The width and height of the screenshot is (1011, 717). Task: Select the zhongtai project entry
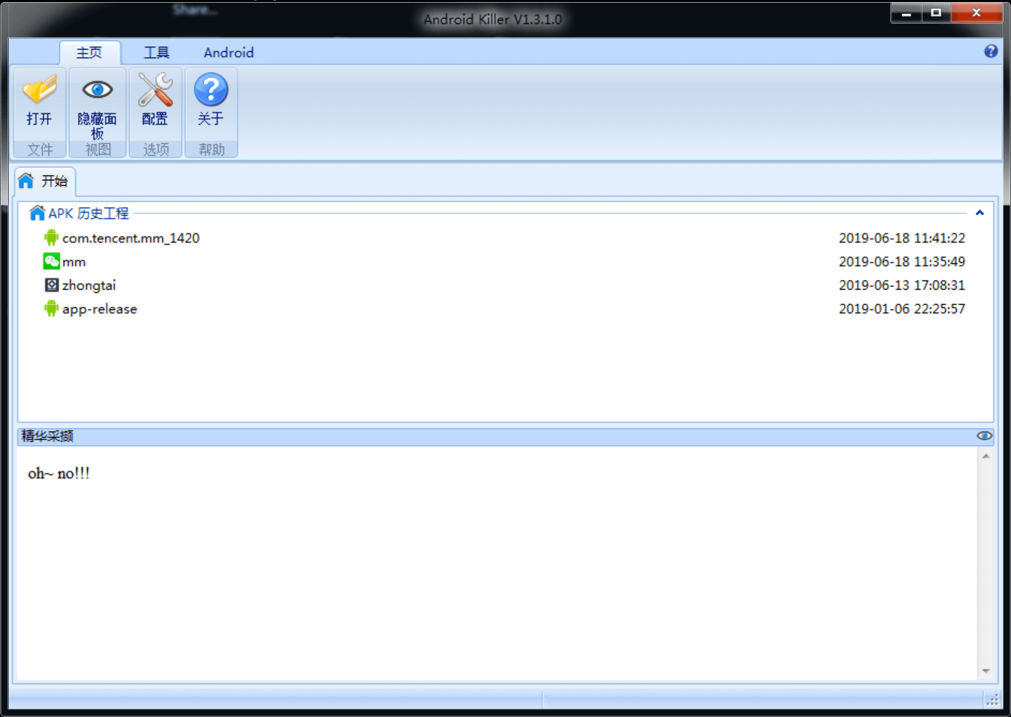pos(89,285)
